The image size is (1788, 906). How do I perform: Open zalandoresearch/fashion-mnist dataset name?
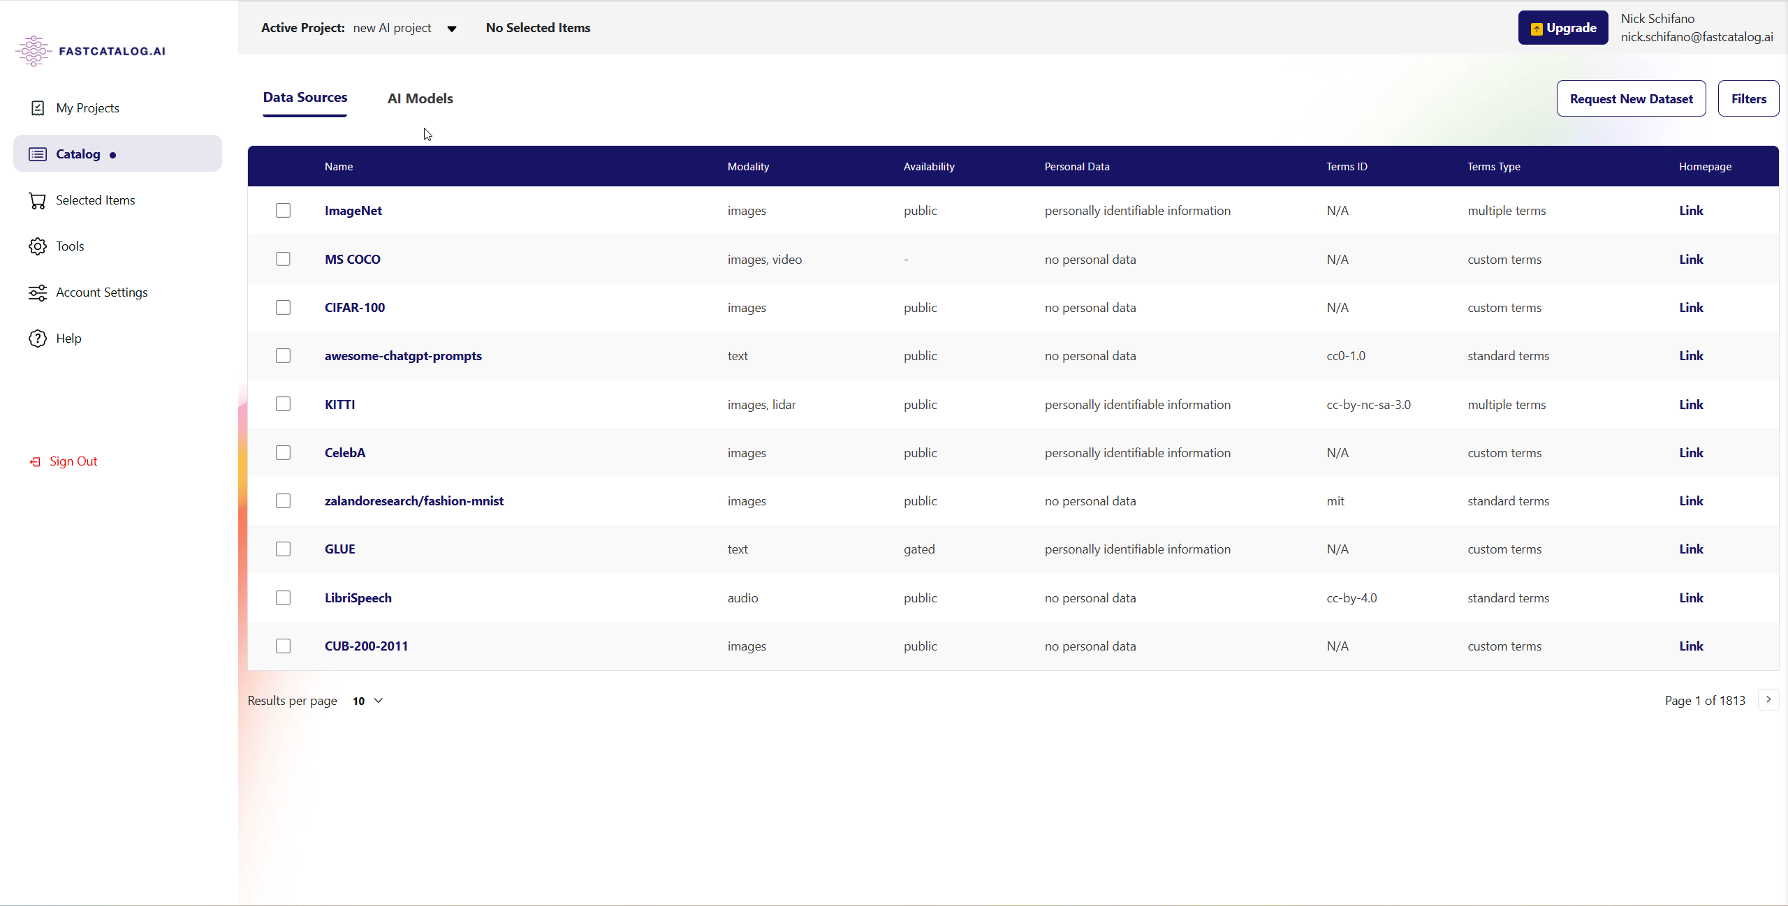pos(414,501)
